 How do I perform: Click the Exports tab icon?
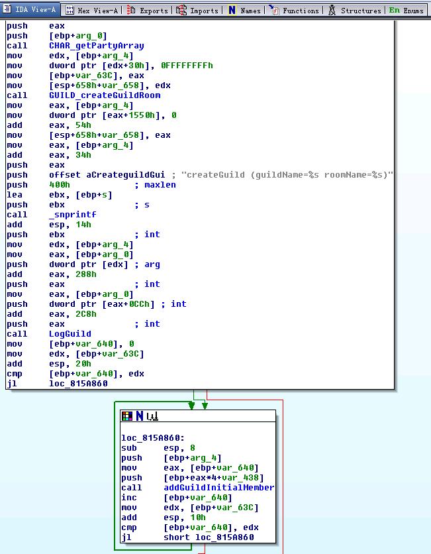(x=131, y=10)
